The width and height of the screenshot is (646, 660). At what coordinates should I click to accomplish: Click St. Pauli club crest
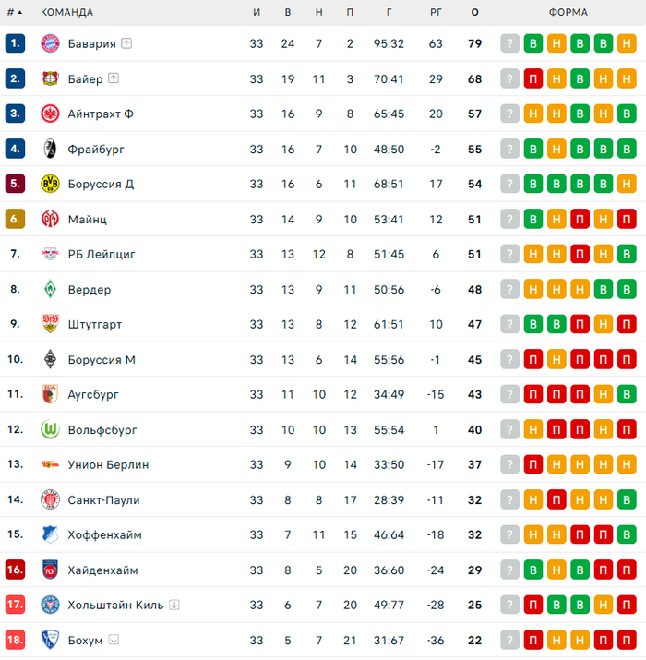coord(50,499)
